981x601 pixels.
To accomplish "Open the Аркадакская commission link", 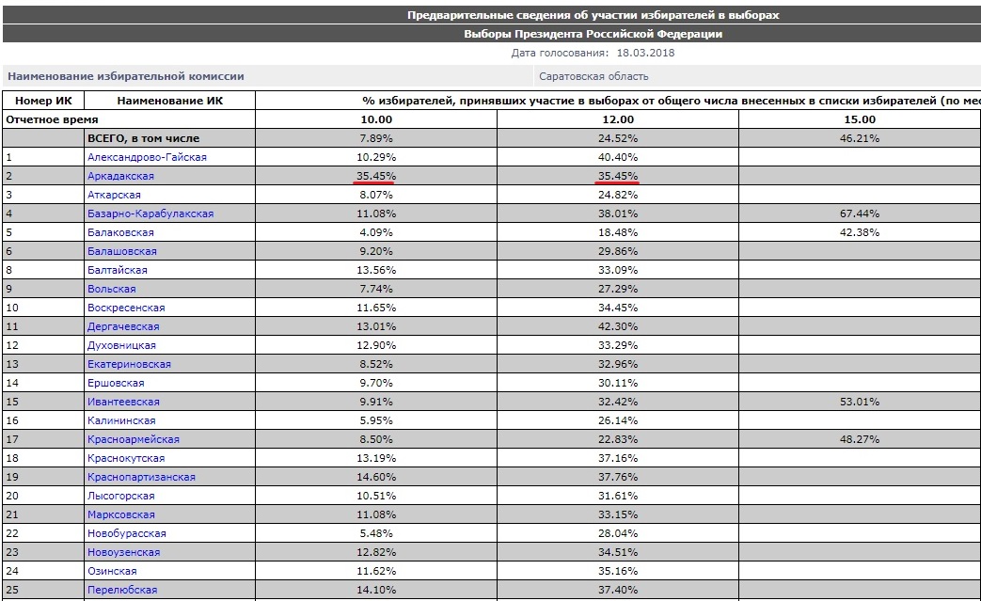I will tap(120, 176).
